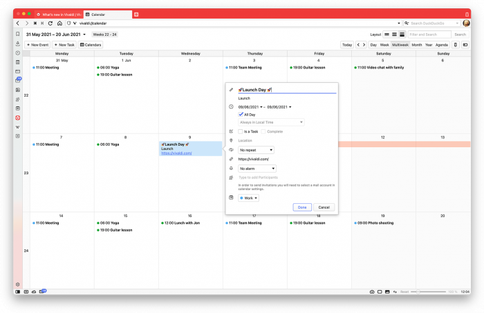
Task: Open the trash bin icon in calendar toolbar
Action: pyautogui.click(x=455, y=45)
